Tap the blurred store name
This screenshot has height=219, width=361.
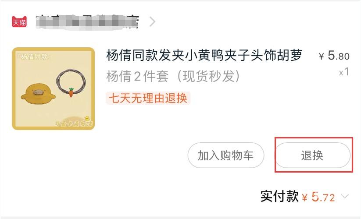click(87, 22)
